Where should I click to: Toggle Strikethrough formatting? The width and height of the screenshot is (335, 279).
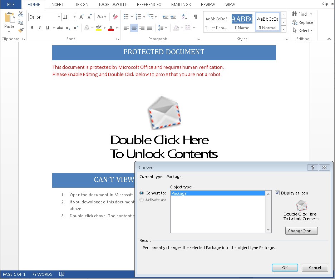click(x=60, y=28)
